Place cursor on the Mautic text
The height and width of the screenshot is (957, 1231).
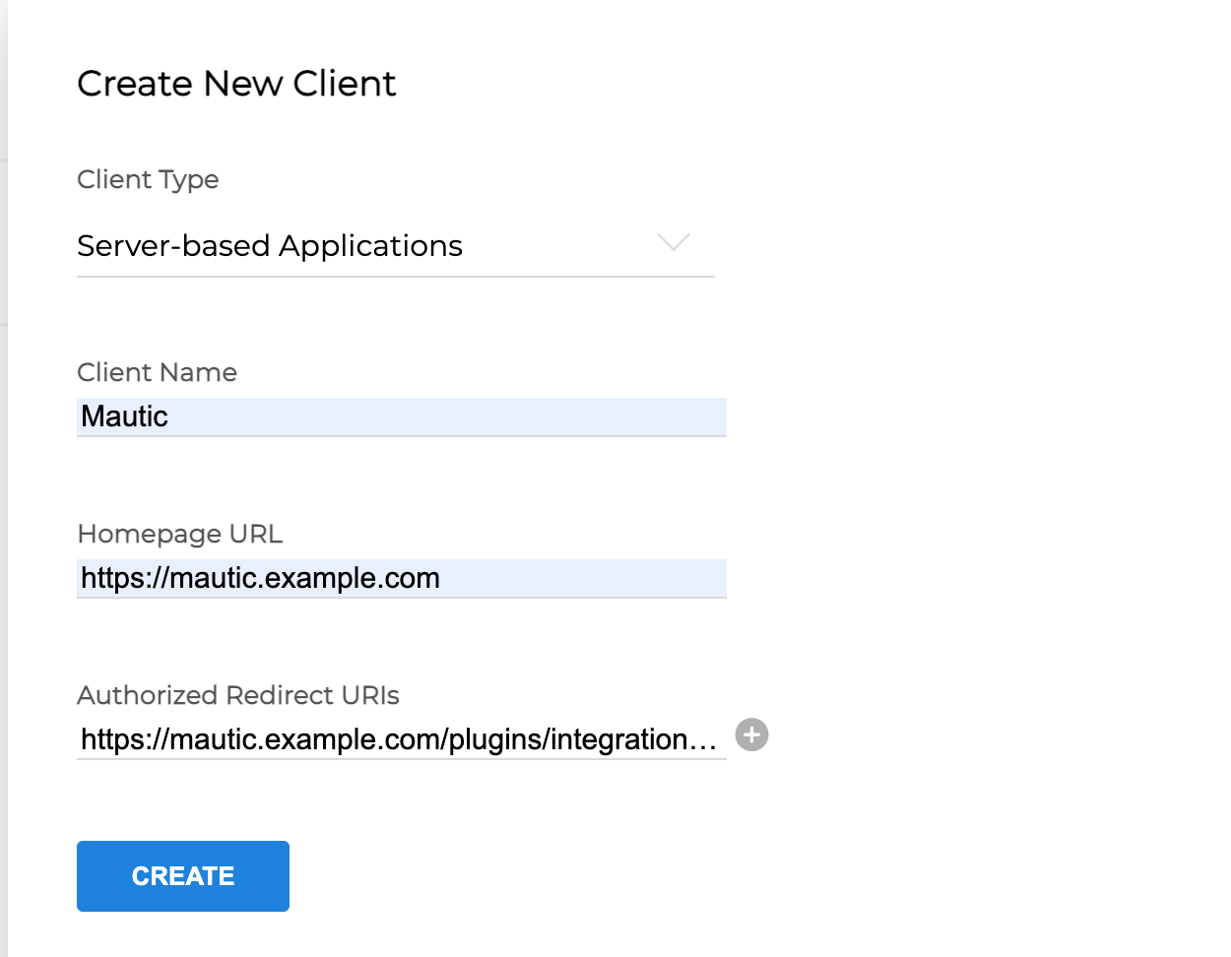click(124, 416)
